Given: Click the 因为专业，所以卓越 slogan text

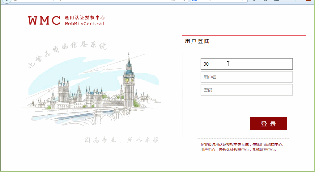Looking at the screenshot, I should (x=122, y=140).
